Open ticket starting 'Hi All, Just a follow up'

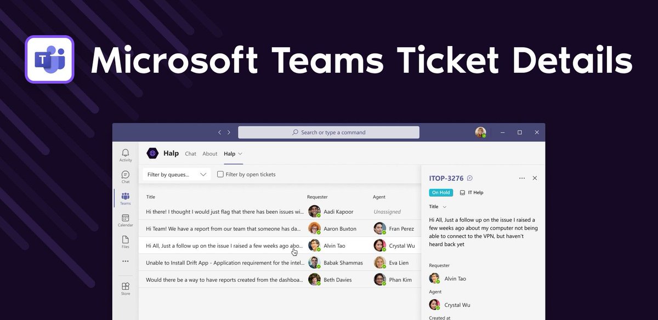[x=224, y=245]
